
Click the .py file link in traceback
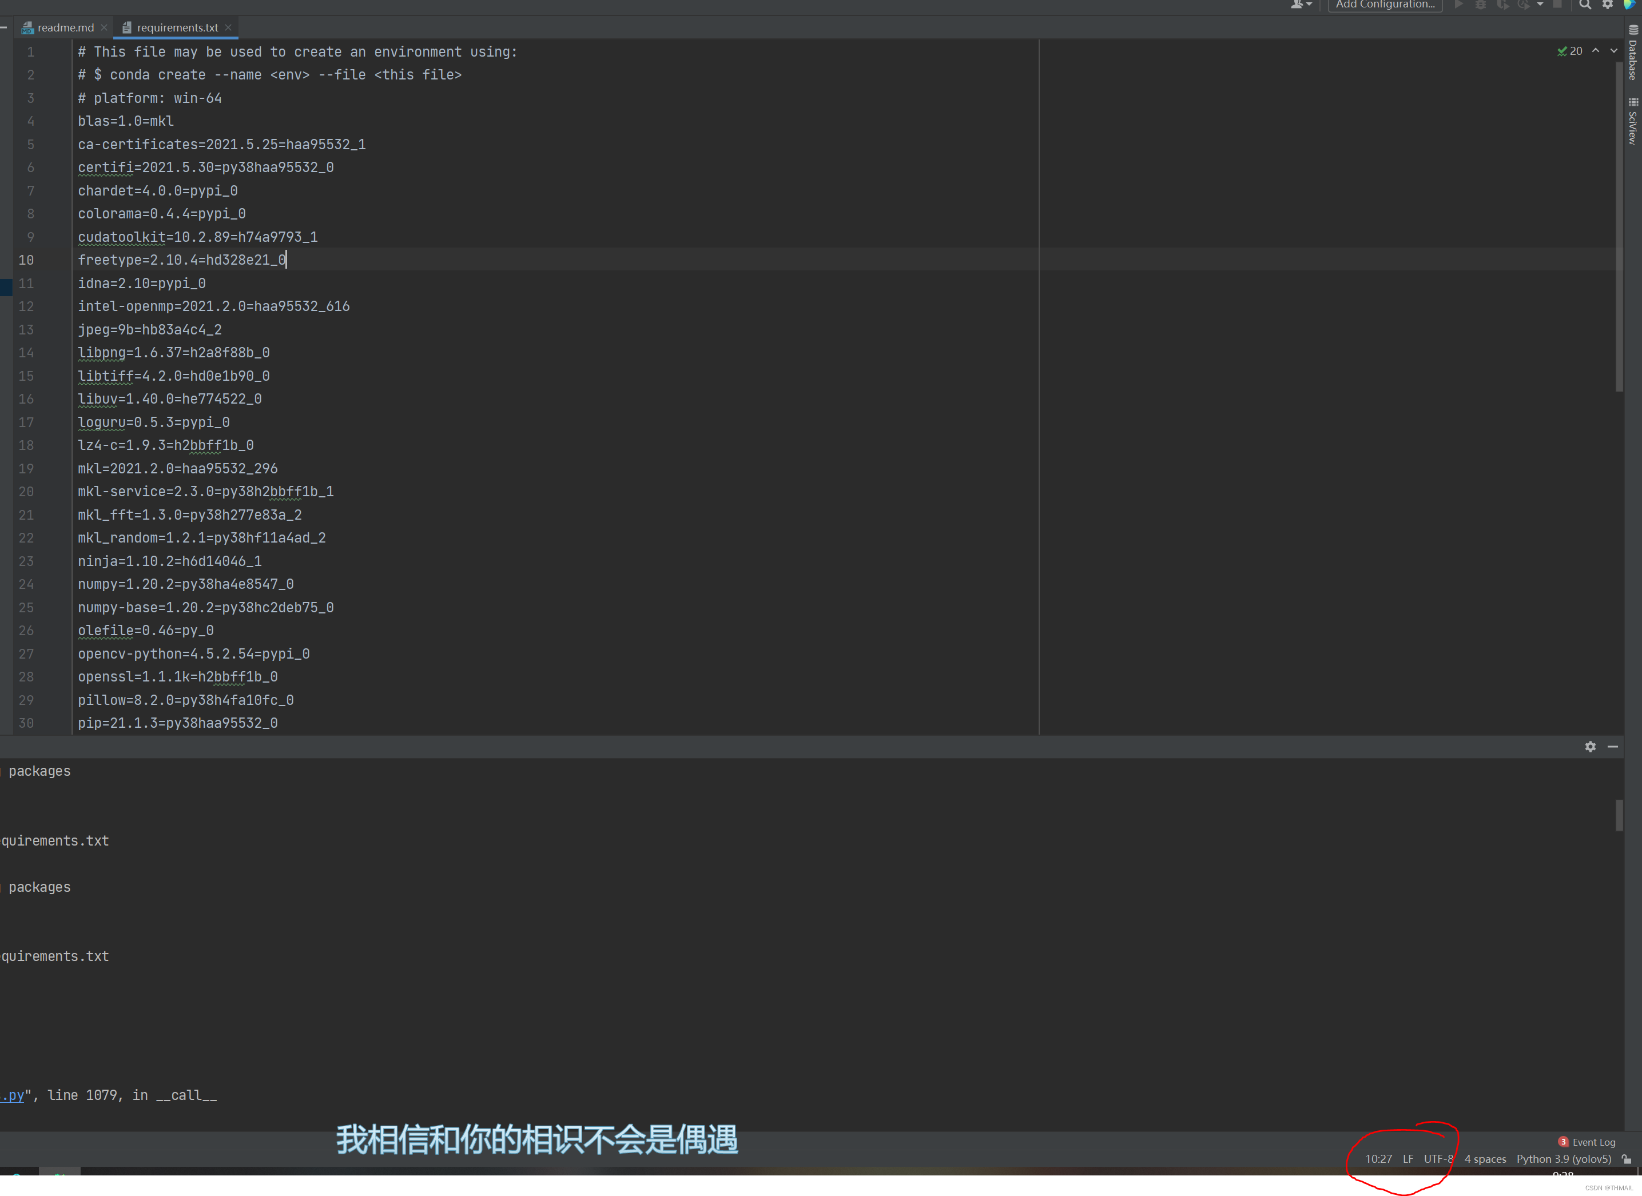coord(13,1095)
